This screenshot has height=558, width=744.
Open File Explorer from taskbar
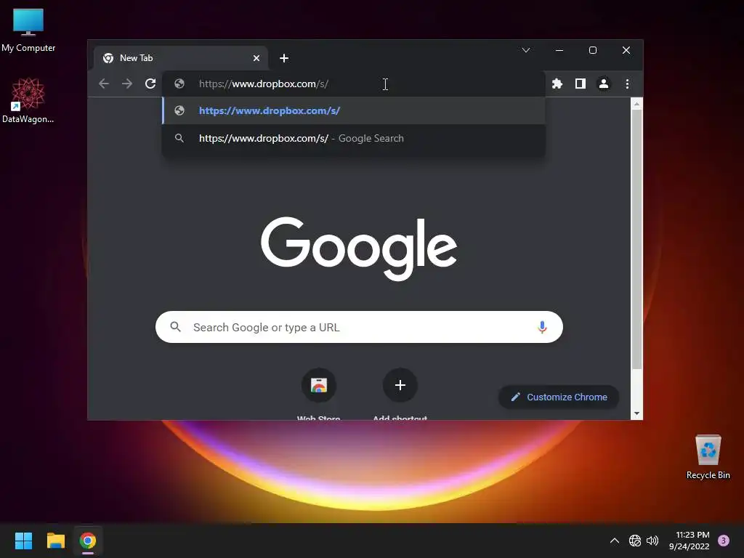coord(55,541)
